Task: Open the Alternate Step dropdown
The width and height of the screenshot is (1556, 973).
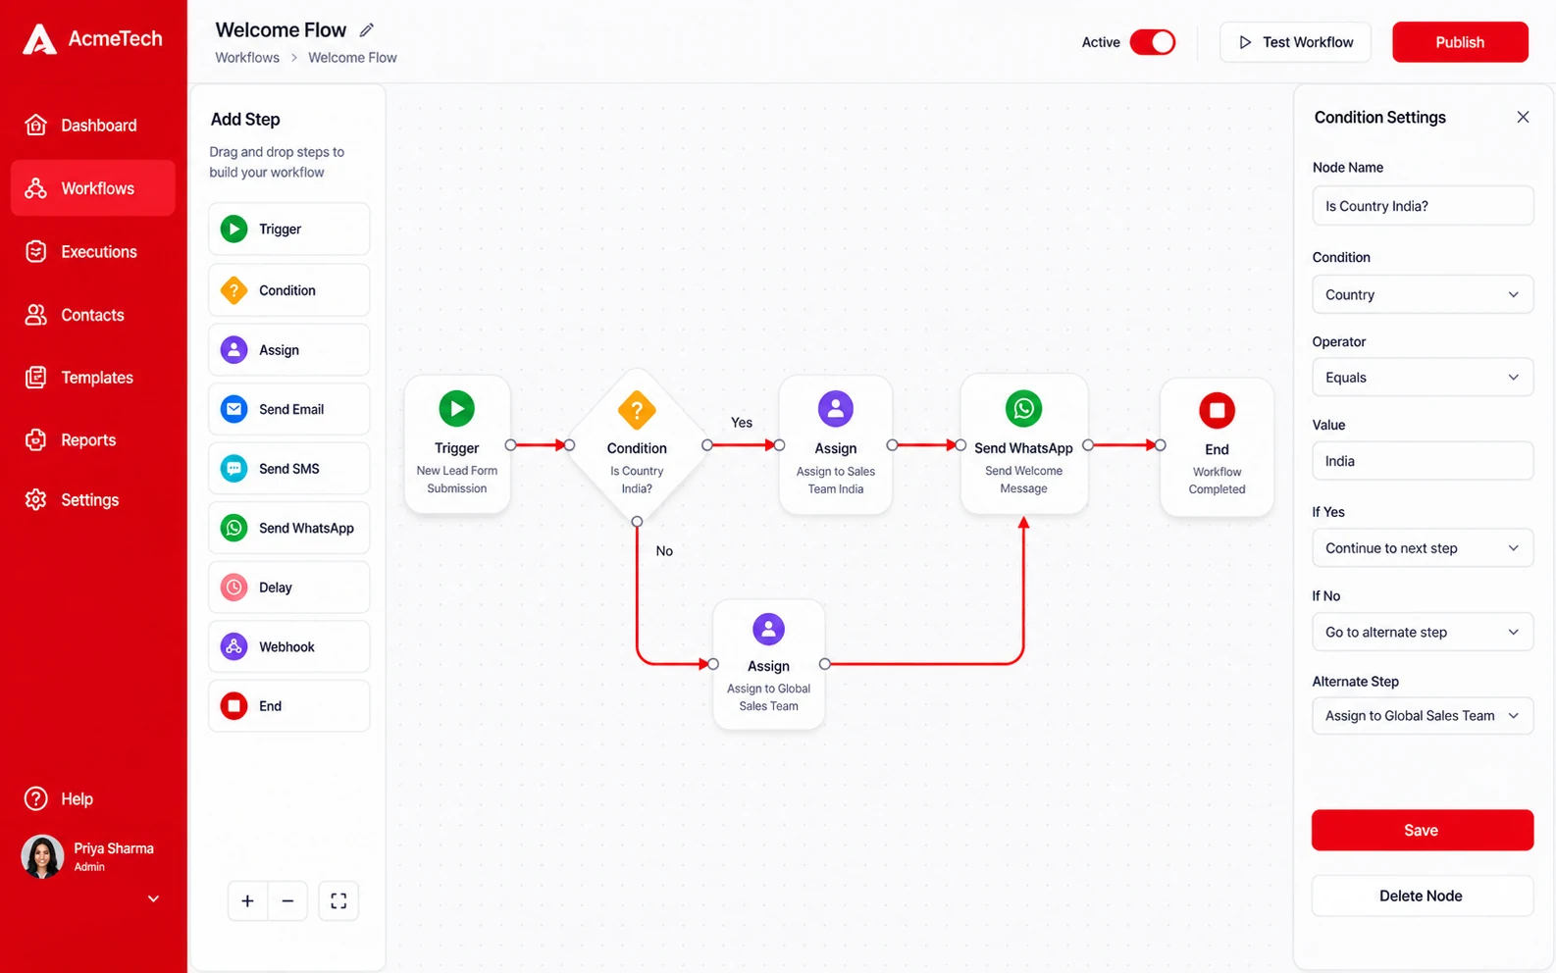Action: (x=1423, y=715)
